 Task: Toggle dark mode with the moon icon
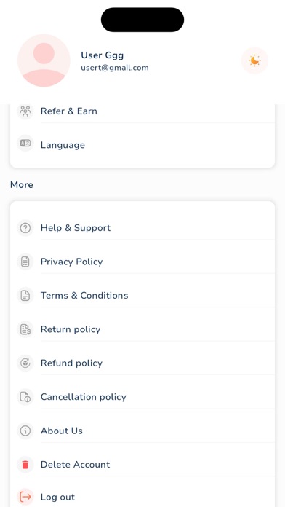(x=254, y=60)
